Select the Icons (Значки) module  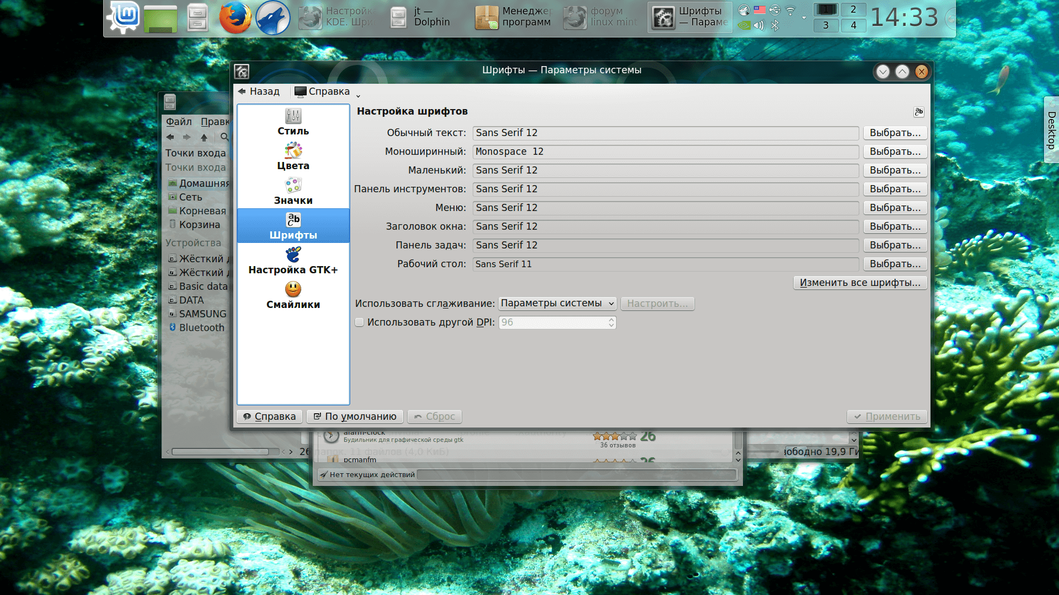[x=293, y=191]
